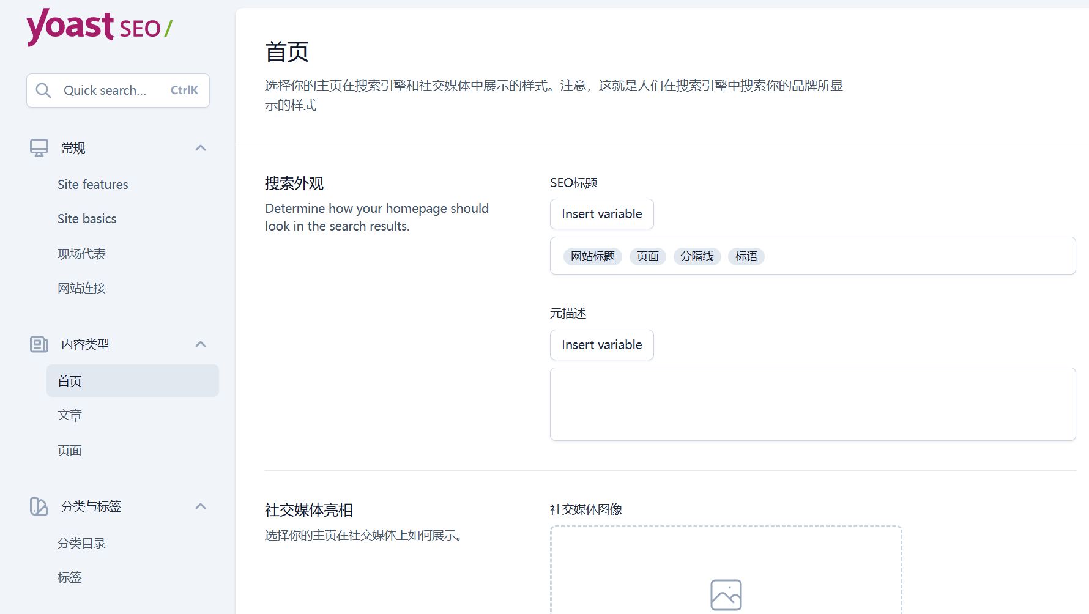Open 分类目录 taxonomy settings

point(81,543)
